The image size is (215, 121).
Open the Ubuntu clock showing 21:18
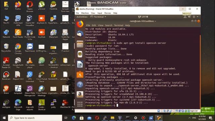143,17
